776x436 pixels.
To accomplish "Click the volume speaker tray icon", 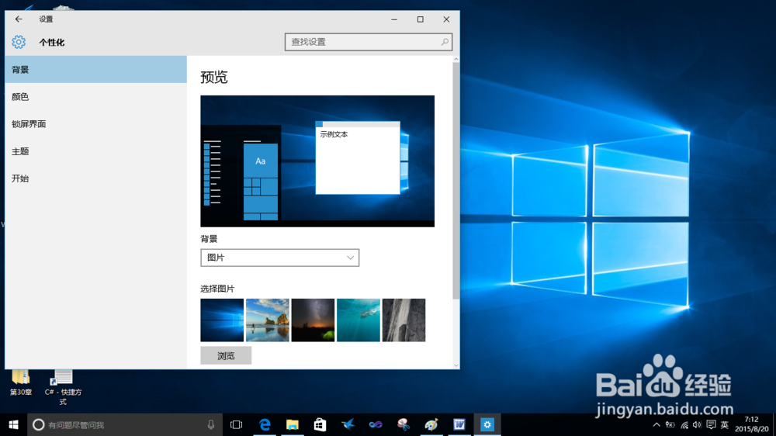I will pos(698,424).
